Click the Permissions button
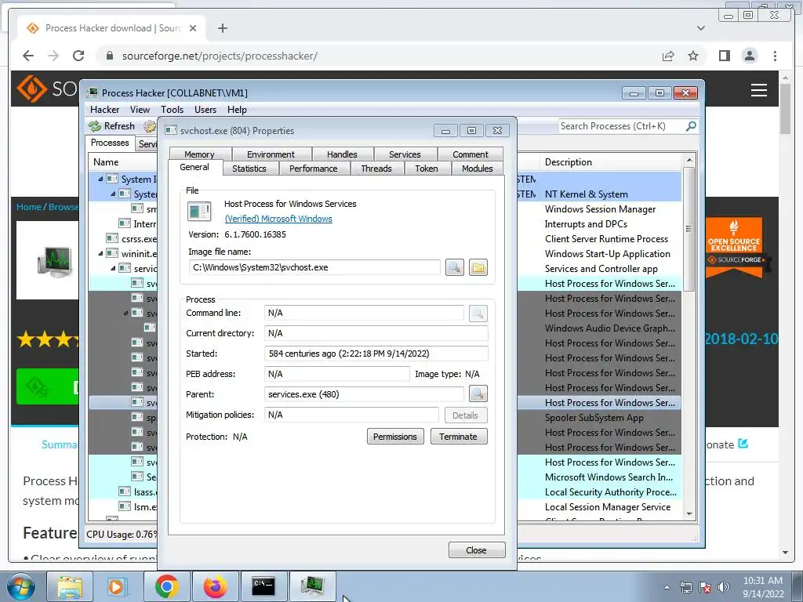This screenshot has height=602, width=803. coord(395,437)
